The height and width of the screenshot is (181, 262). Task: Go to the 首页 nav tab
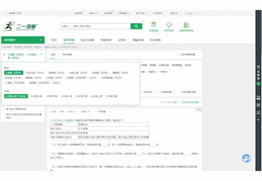coord(54,40)
